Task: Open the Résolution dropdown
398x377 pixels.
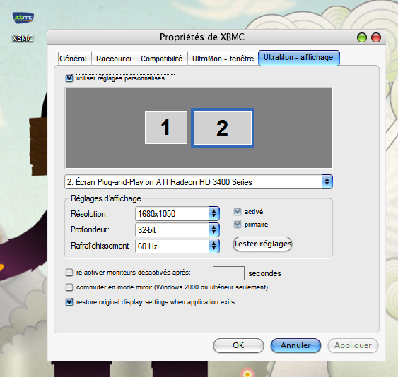Action: point(177,213)
